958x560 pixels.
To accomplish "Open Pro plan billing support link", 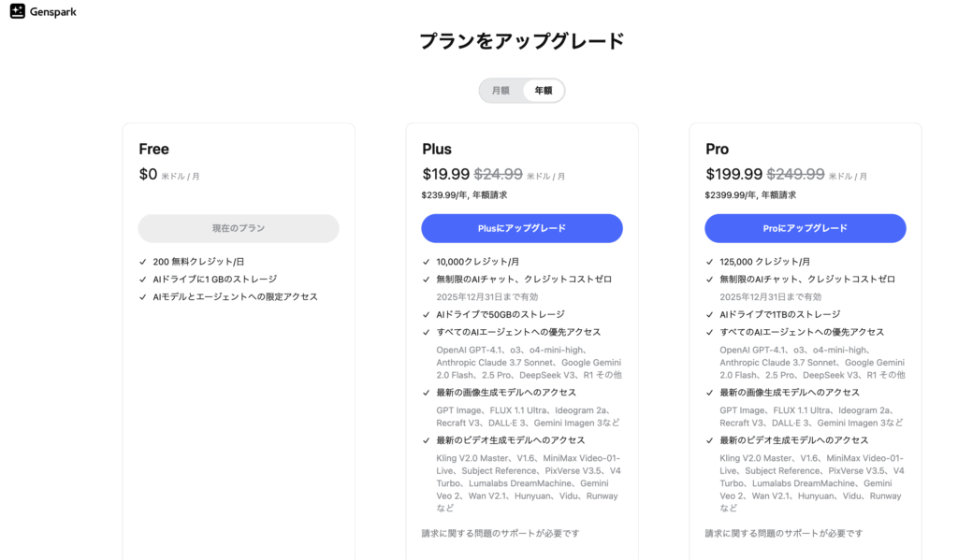I will coord(784,533).
